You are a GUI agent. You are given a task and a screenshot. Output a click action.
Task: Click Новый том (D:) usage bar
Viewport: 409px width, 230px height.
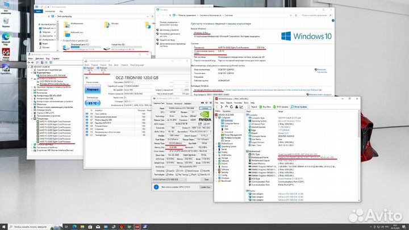tap(127, 47)
